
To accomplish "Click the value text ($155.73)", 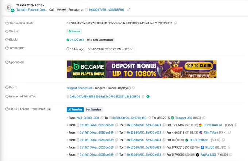I will tap(191, 133).
